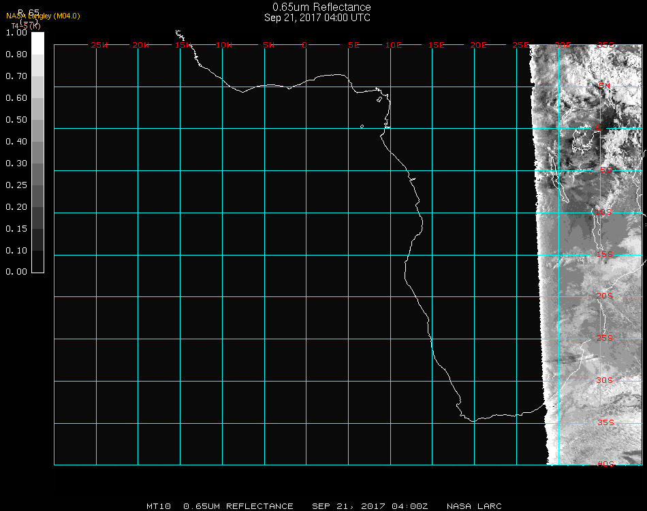Click the 0.00 value on the reflectance scale
The image size is (647, 511).
(16, 272)
